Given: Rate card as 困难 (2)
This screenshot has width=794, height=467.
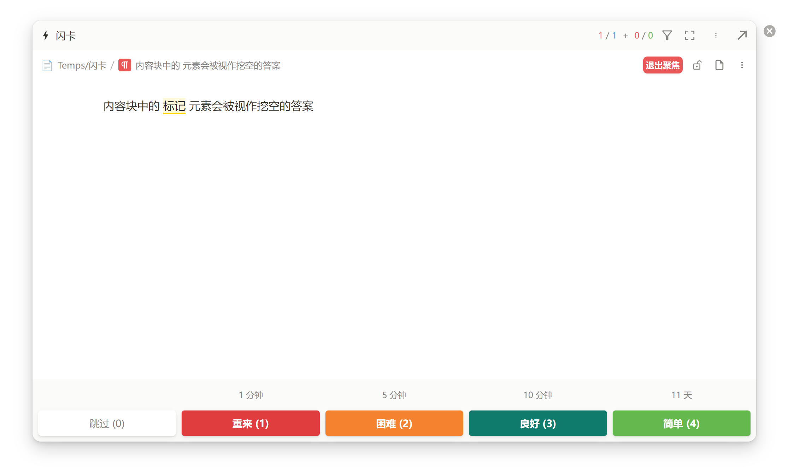Looking at the screenshot, I should click(x=394, y=423).
